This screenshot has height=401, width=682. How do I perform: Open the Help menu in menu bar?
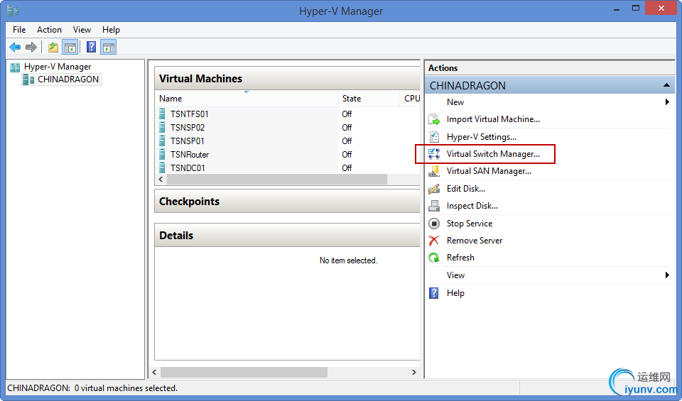click(111, 30)
